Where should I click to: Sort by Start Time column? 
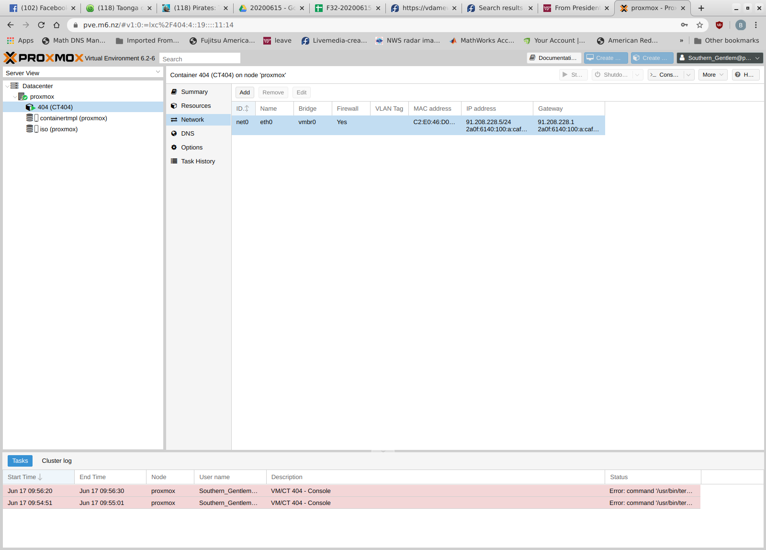tap(39, 477)
